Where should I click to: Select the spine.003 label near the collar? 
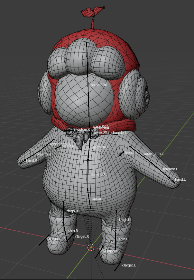[x=101, y=132]
